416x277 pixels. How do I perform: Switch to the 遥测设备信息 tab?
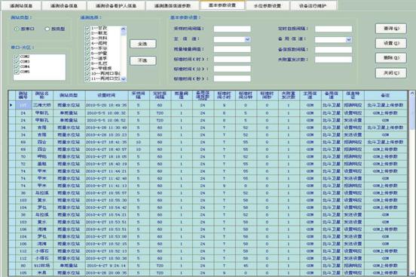64,5
